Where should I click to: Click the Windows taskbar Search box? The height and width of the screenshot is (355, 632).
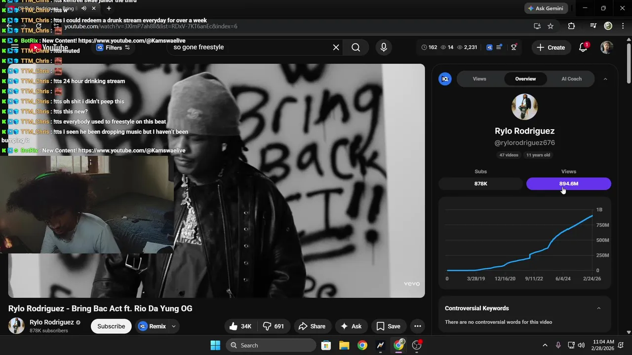click(271, 345)
